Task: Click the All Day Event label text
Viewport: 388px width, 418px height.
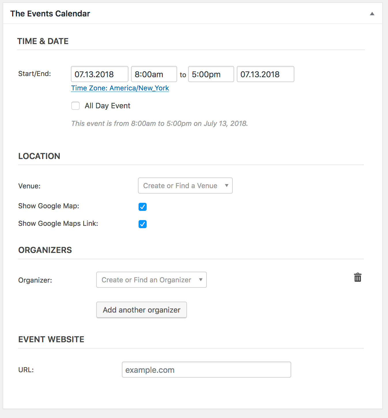Action: [x=107, y=106]
